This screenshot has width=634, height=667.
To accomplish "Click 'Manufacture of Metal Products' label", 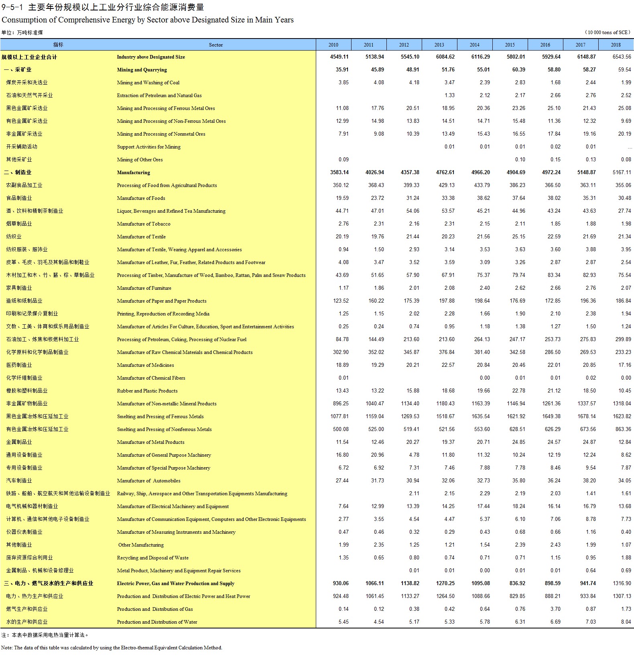I will click(150, 442).
